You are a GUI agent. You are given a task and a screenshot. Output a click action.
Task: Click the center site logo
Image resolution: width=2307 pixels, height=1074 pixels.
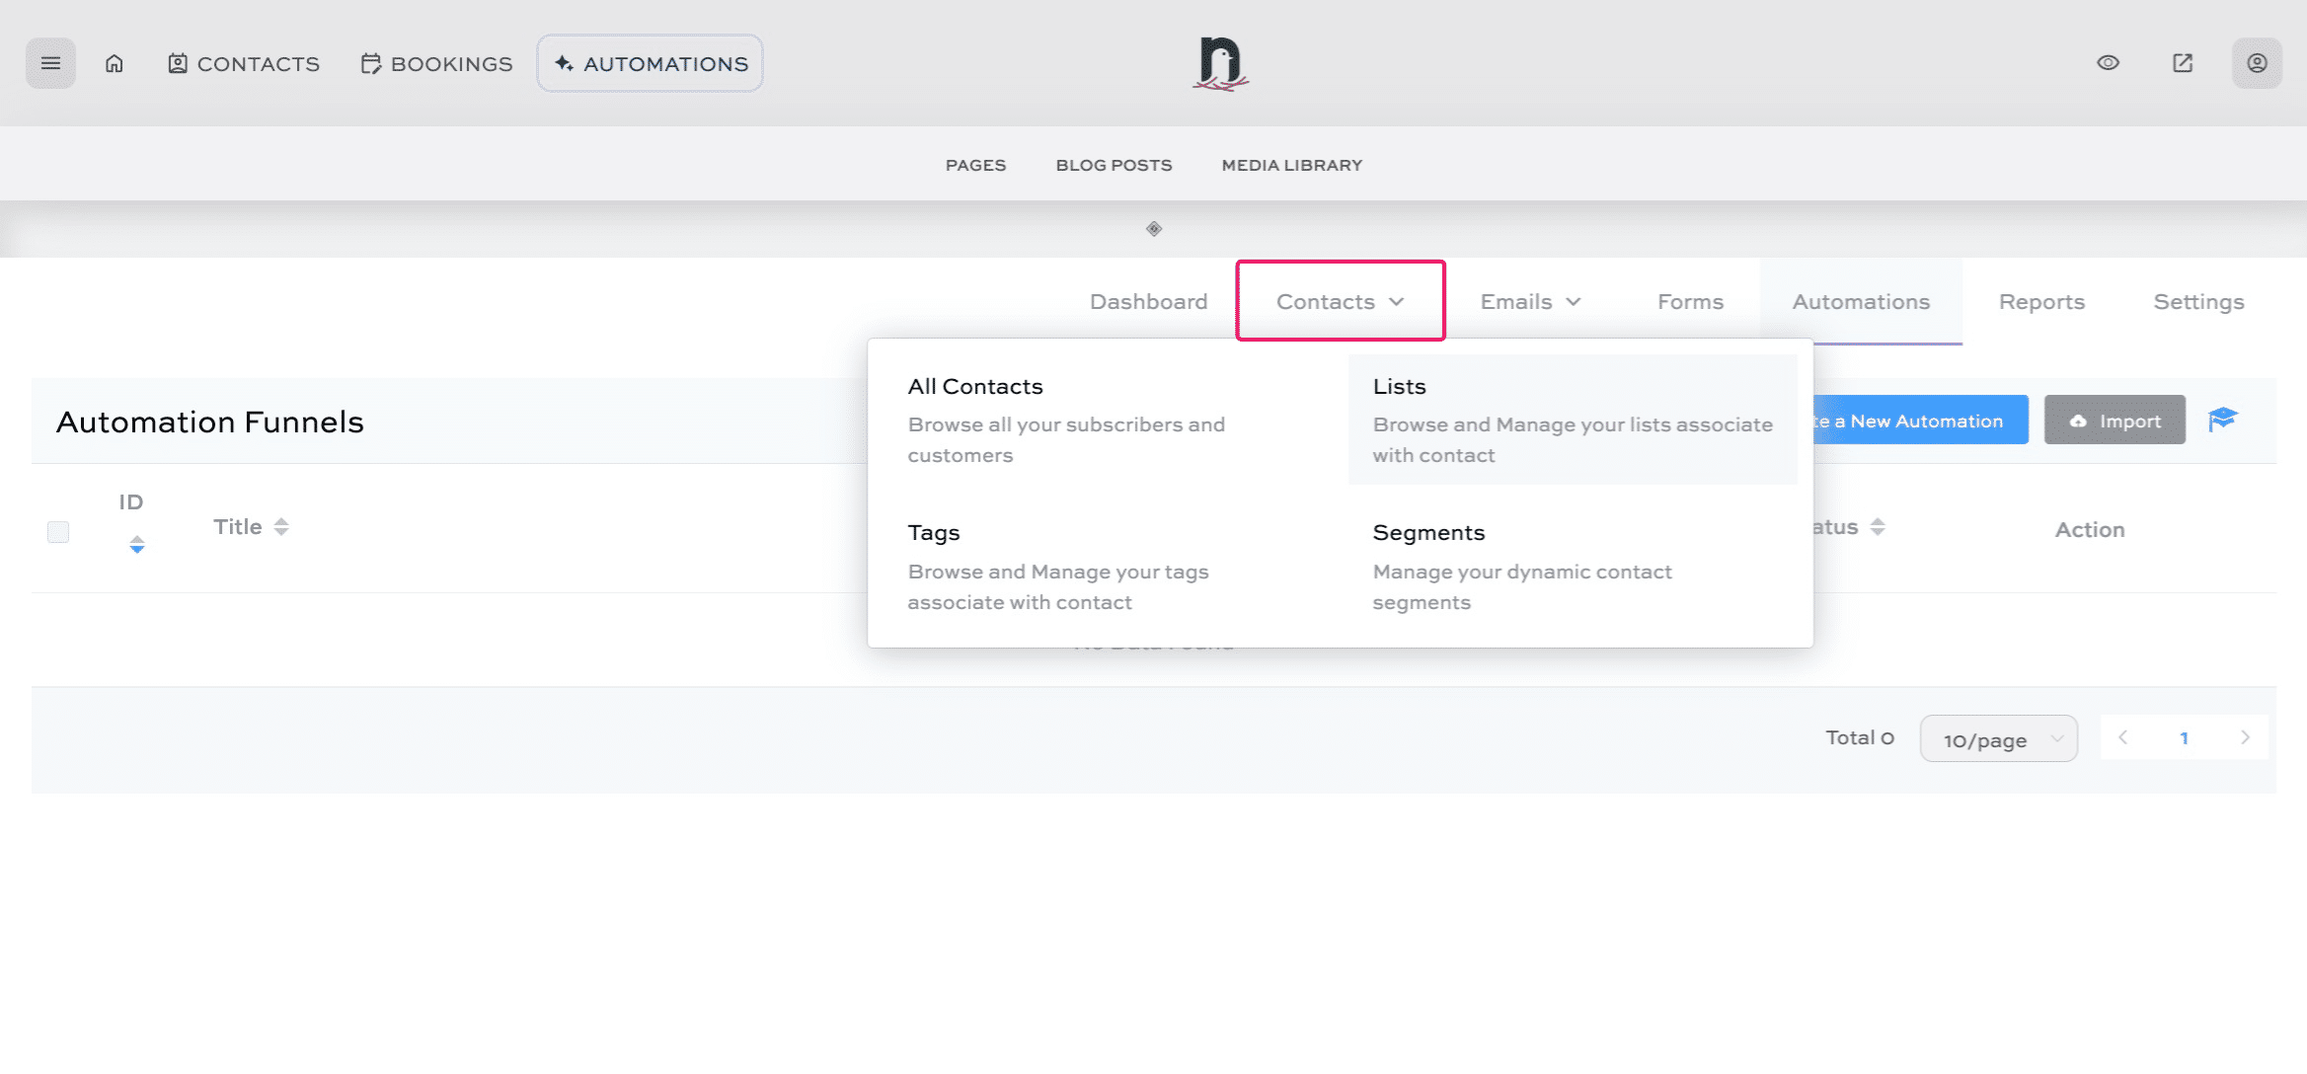pyautogui.click(x=1220, y=63)
